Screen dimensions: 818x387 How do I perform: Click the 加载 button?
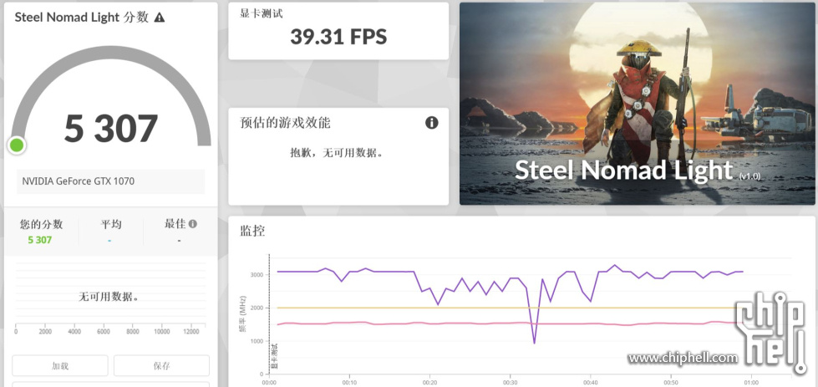(60, 365)
